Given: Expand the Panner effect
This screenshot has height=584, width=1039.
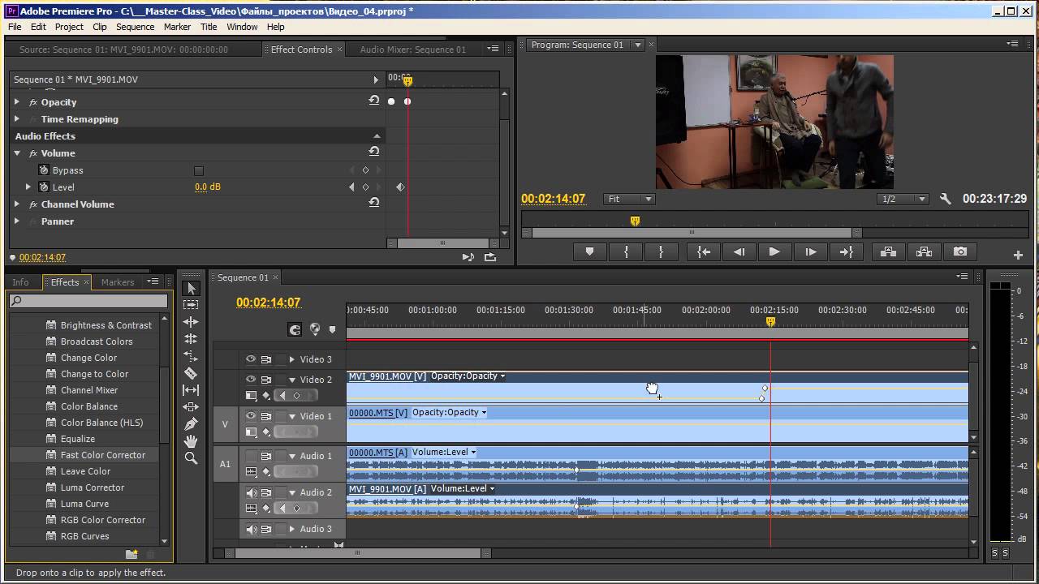Looking at the screenshot, I should tap(17, 221).
